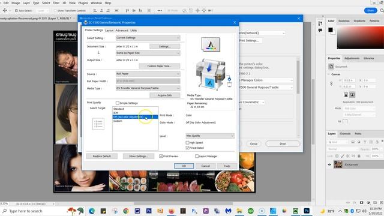Screen dimensions: 384x216
Task: Toggle the Auto-Select checkbox
Action: [x=16, y=11]
